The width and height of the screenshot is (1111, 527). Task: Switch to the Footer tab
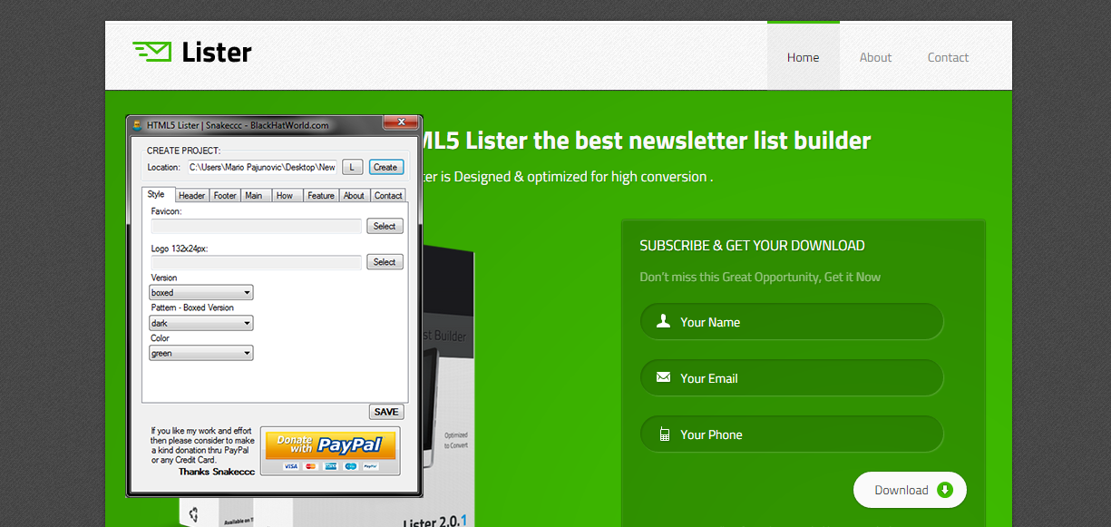click(225, 195)
